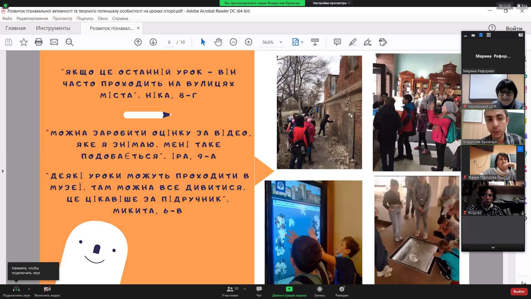Click the page number input field
This screenshot has width=531, height=299.
[x=169, y=42]
